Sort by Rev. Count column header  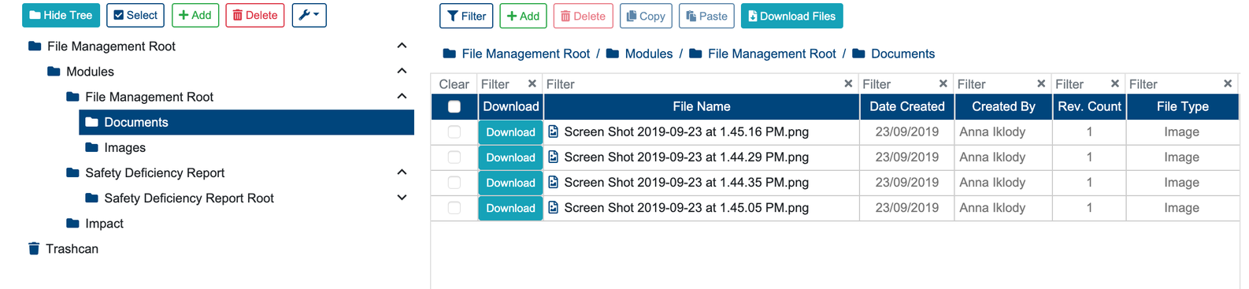(1089, 106)
